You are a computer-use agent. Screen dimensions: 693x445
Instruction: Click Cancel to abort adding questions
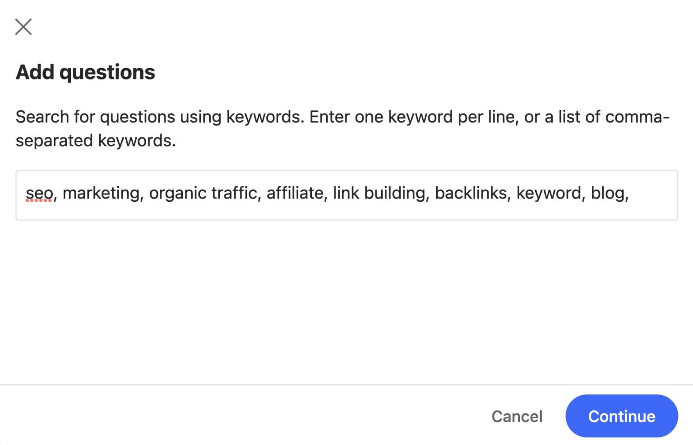point(517,416)
